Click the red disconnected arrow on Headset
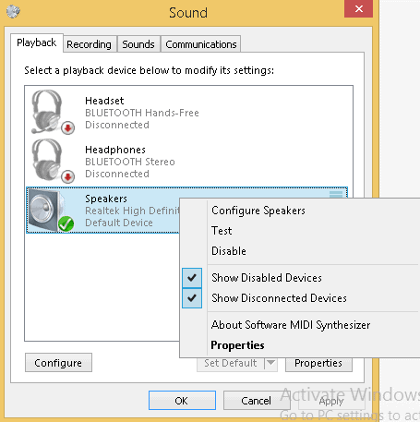420x422 pixels. pos(67,127)
